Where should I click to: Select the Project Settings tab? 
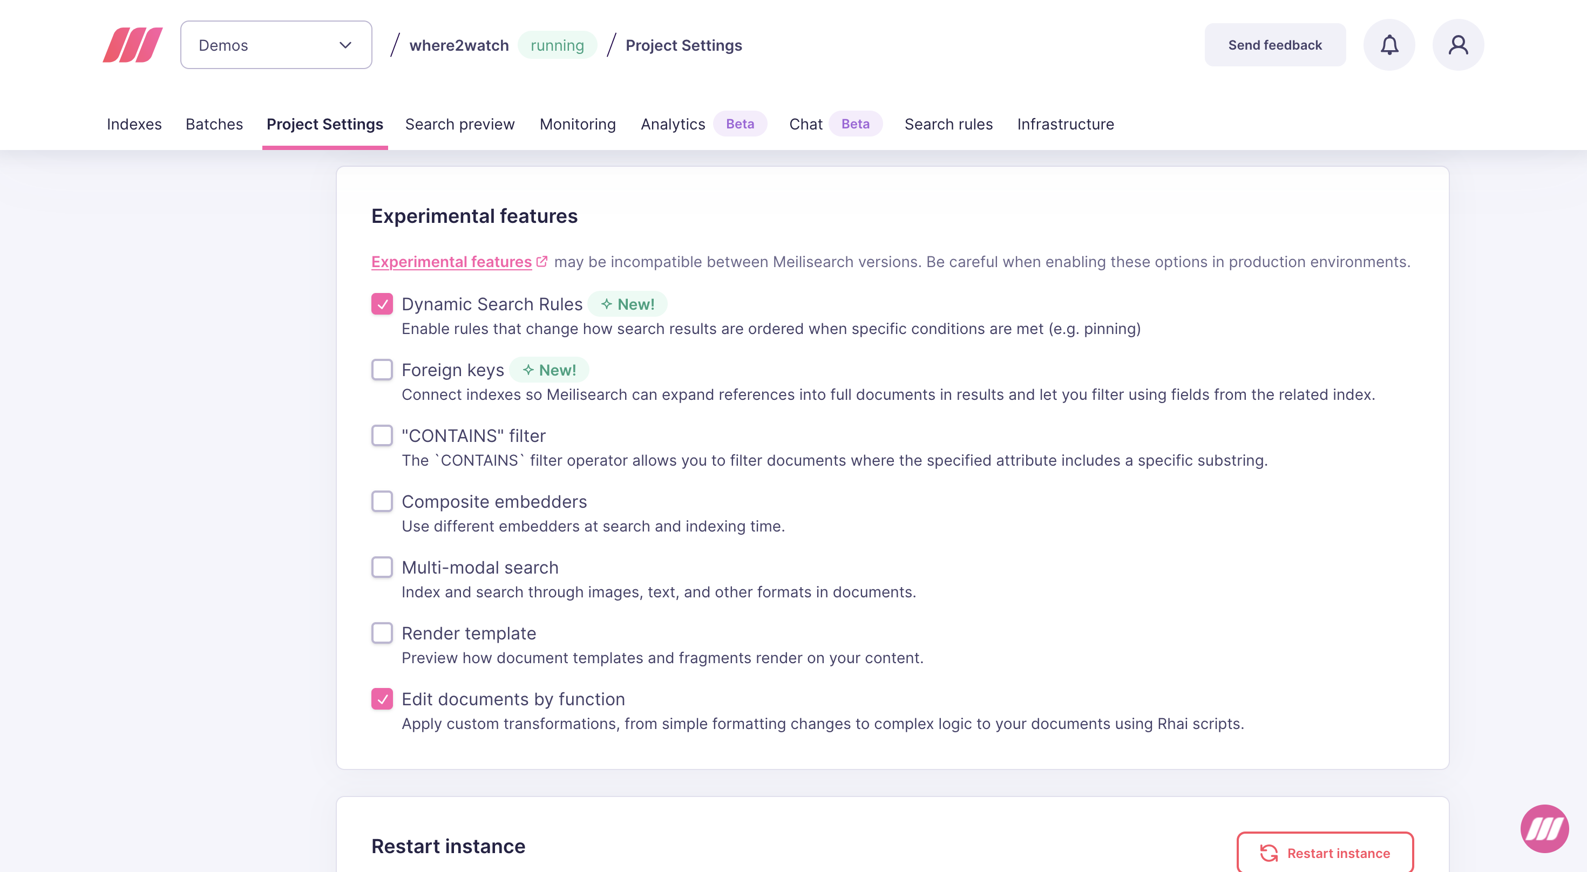[x=324, y=125]
